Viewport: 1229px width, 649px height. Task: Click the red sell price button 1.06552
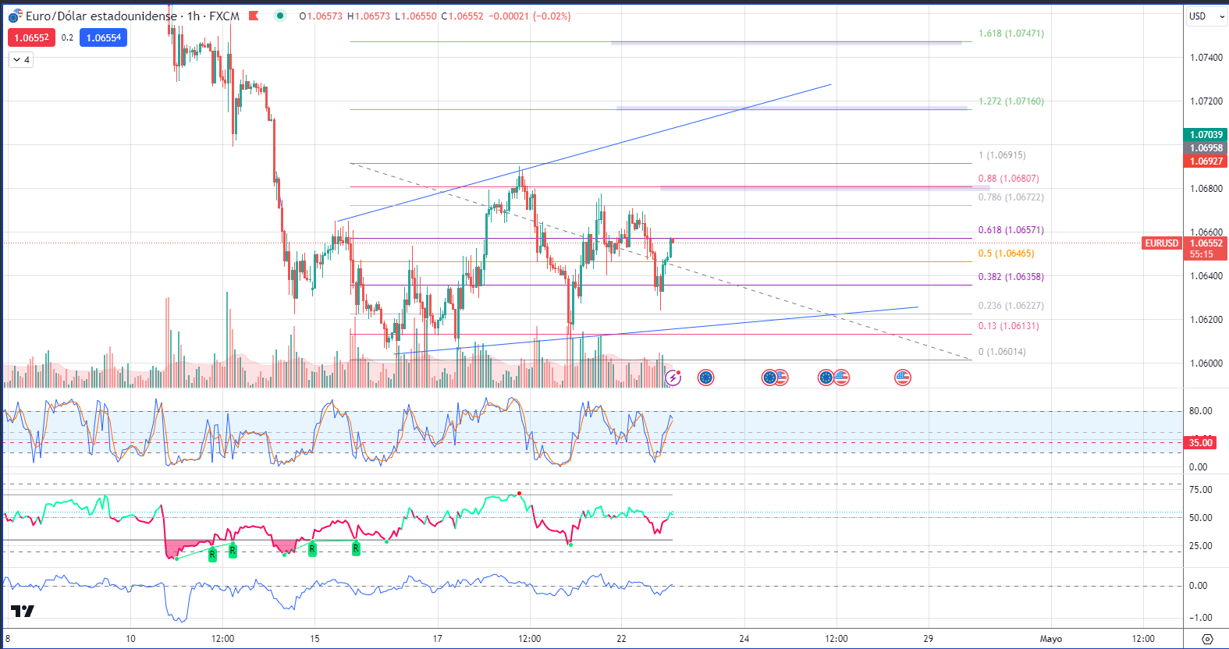coord(31,37)
